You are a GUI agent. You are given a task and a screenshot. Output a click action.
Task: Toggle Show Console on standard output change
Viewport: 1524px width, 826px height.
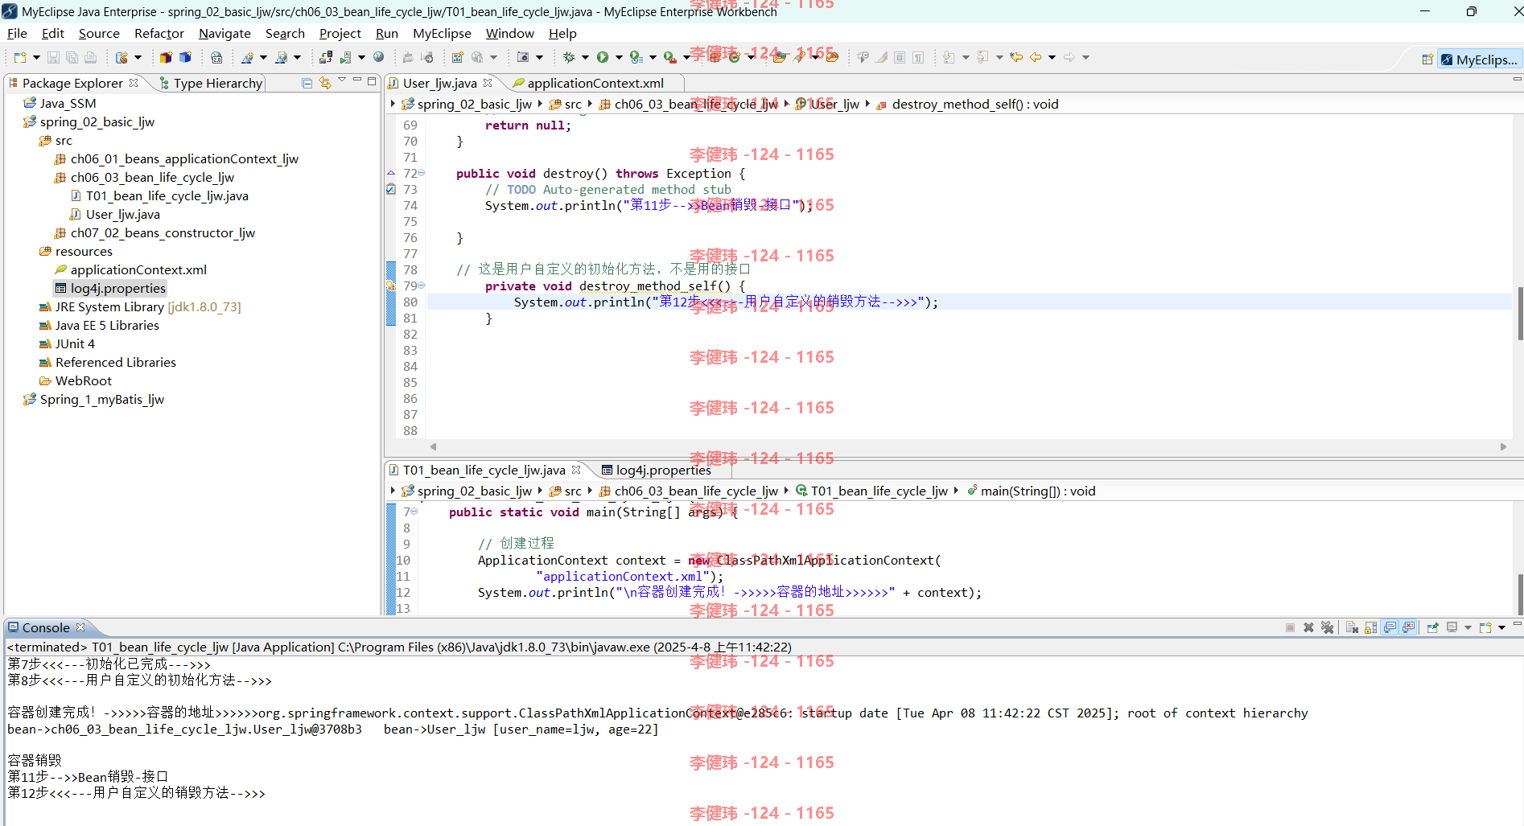click(1390, 627)
